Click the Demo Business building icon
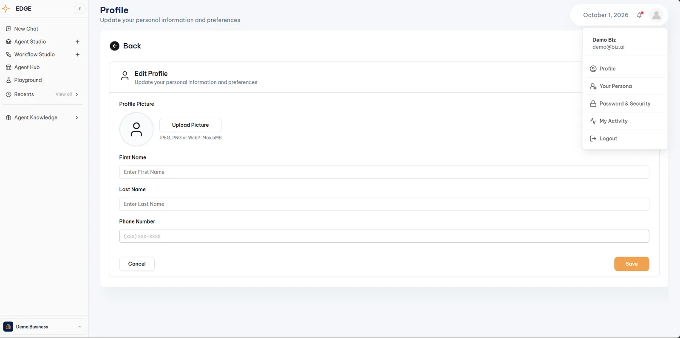680x338 pixels. tap(8, 327)
